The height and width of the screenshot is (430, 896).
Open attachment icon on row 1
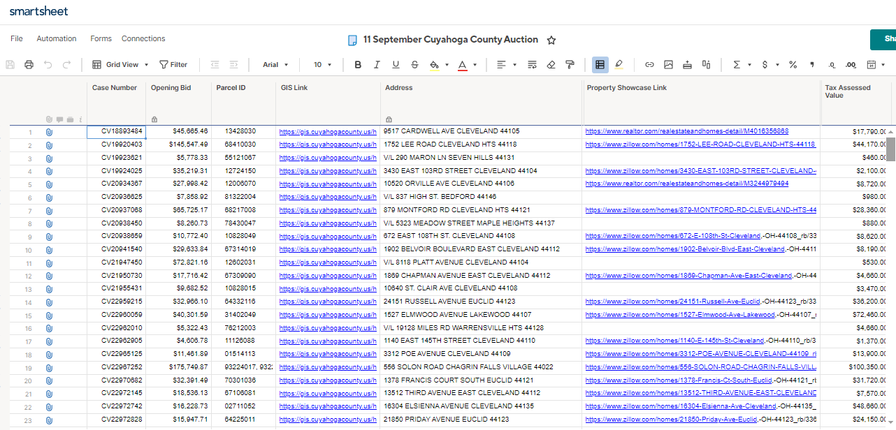[x=49, y=132]
